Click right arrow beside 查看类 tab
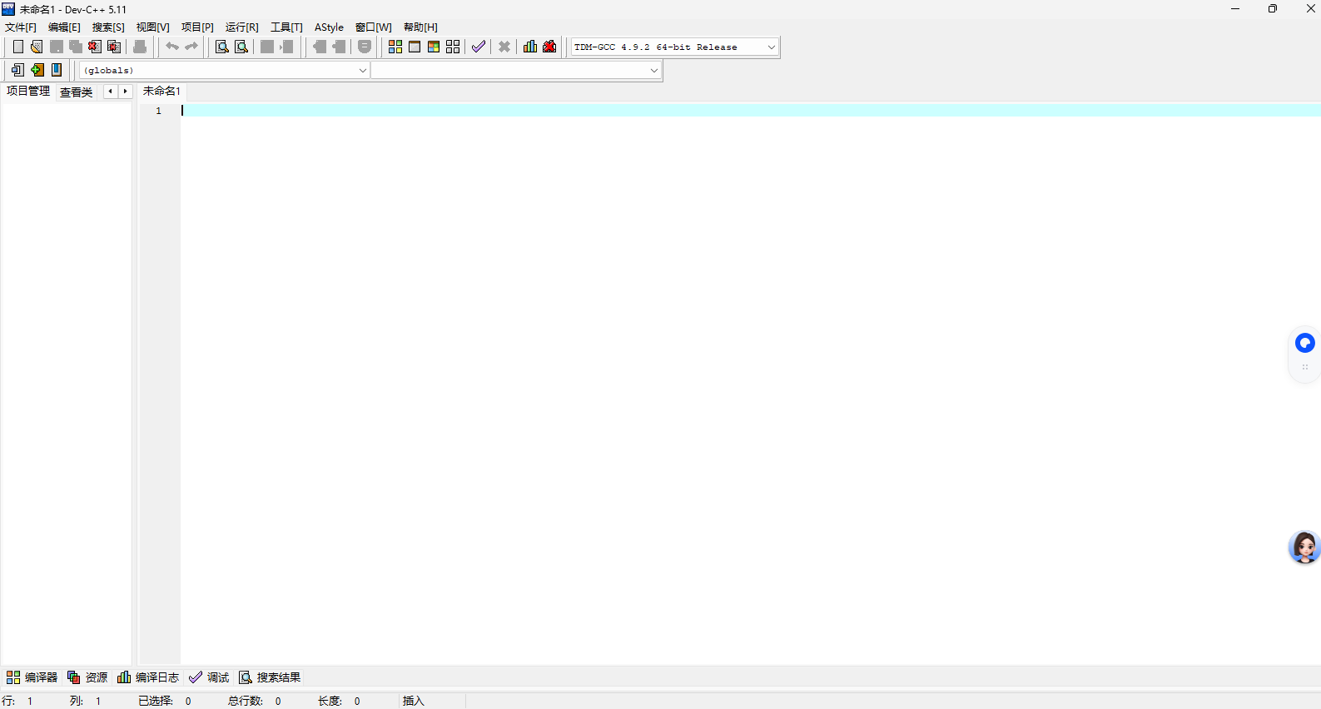 [126, 92]
